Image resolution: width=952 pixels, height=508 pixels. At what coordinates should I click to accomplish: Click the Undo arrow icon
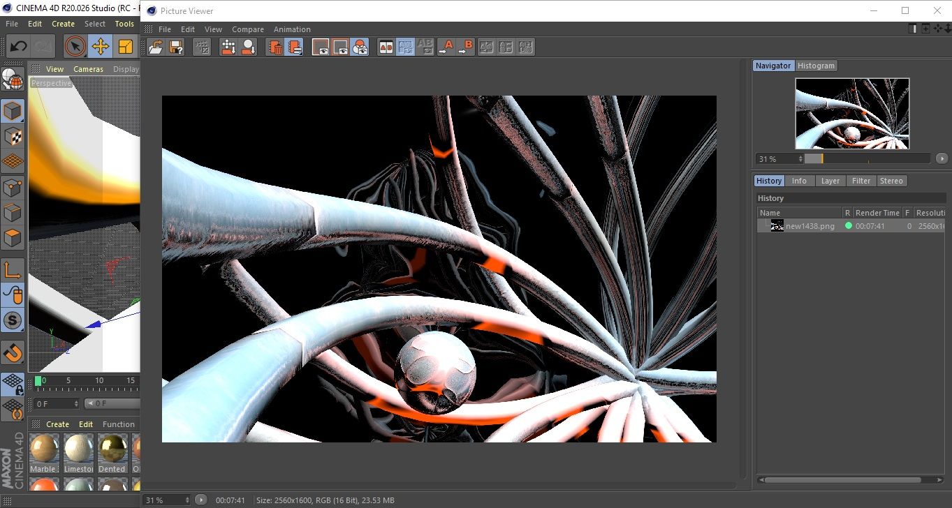[19, 47]
